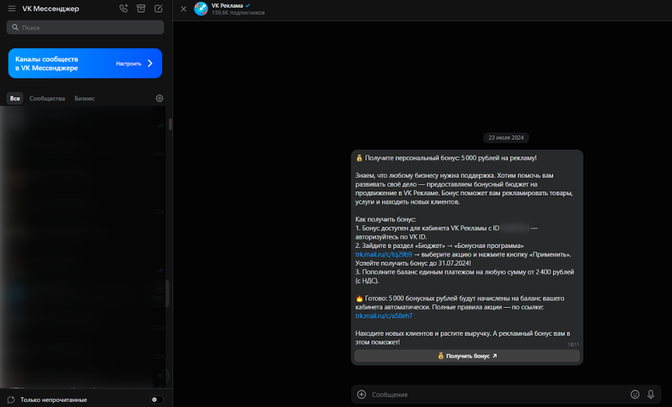
Task: Add an attachment with the plus icon
Action: pyautogui.click(x=362, y=395)
